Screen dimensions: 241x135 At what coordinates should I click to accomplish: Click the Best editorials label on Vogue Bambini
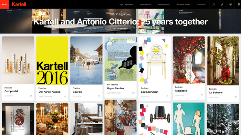[112, 85]
